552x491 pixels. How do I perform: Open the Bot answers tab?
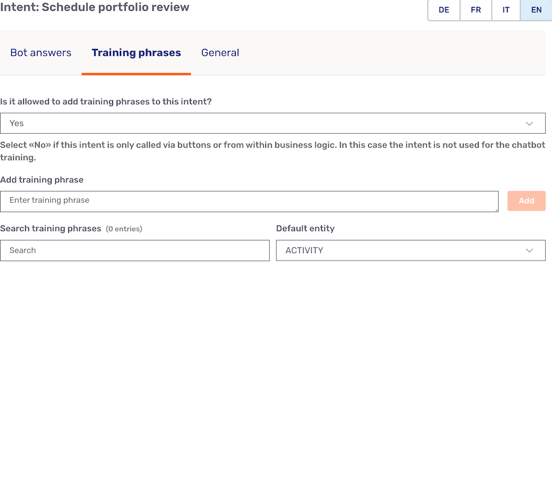[x=41, y=53]
